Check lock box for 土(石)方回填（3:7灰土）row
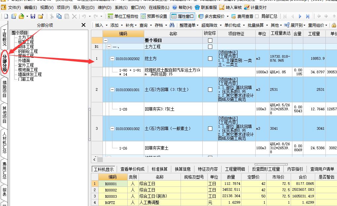Image resolution: width=337 pixels, height=206 pixels. click(210, 90)
